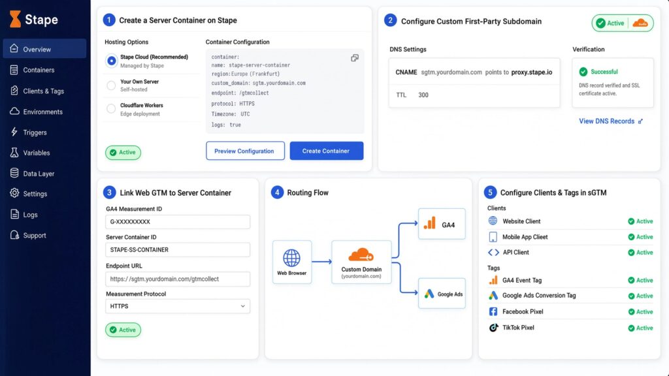Screen dimensions: 669x376
Task: Click the orange Cloudflare cloud icon in header
Action: [640, 23]
